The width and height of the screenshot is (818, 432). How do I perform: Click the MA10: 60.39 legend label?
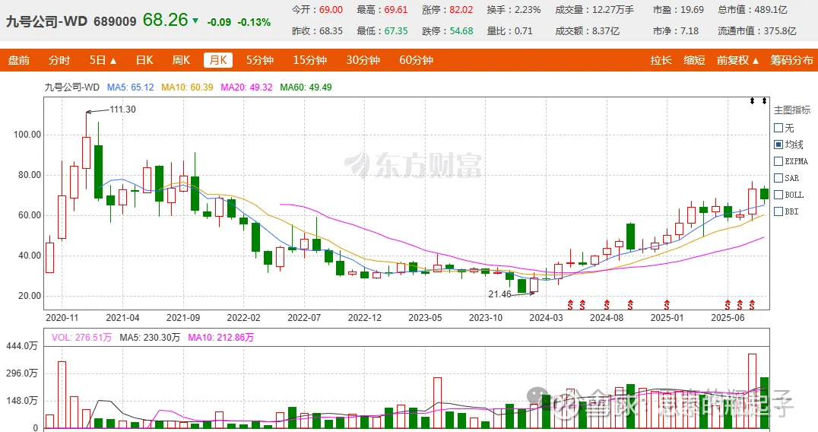pyautogui.click(x=187, y=87)
